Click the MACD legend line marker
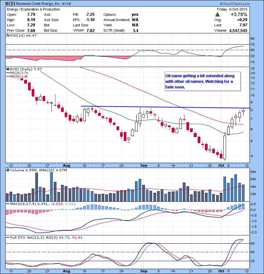The image size is (264, 274). 8,204
